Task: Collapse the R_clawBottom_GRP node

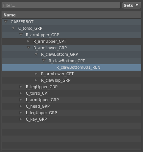Action: coord(36,54)
